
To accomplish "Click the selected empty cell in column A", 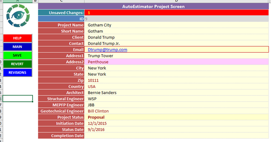I will coord(18,99).
